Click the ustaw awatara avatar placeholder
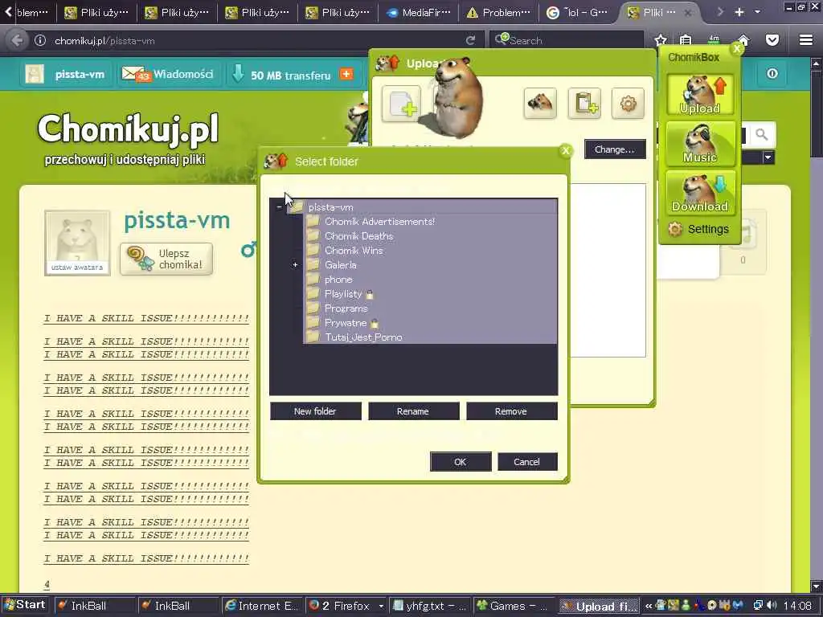This screenshot has height=617, width=823. click(77, 243)
